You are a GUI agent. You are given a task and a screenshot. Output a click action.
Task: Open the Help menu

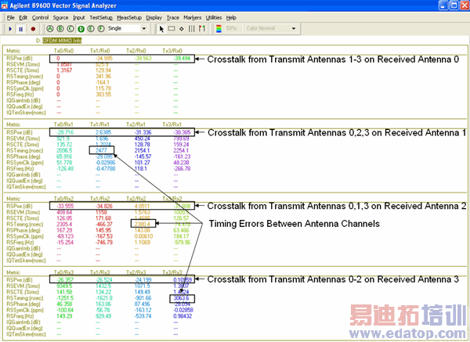click(231, 18)
